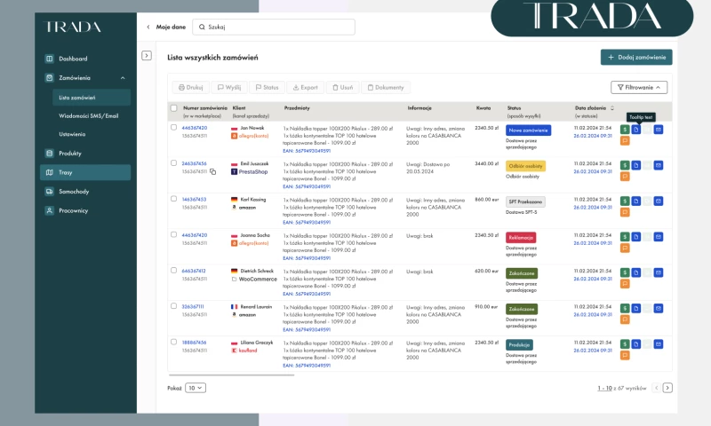
Task: Go back with the arrow beside Moje dane
Action: pos(148,27)
